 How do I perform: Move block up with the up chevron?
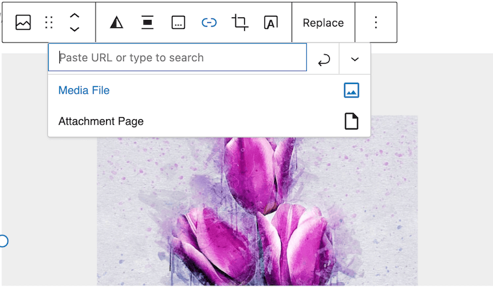click(74, 16)
